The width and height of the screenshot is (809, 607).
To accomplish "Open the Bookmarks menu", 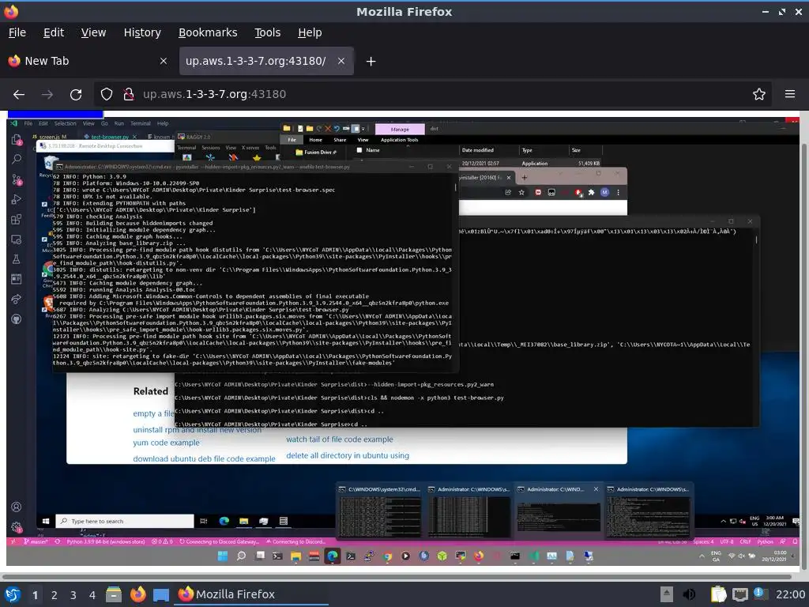I will [x=208, y=32].
